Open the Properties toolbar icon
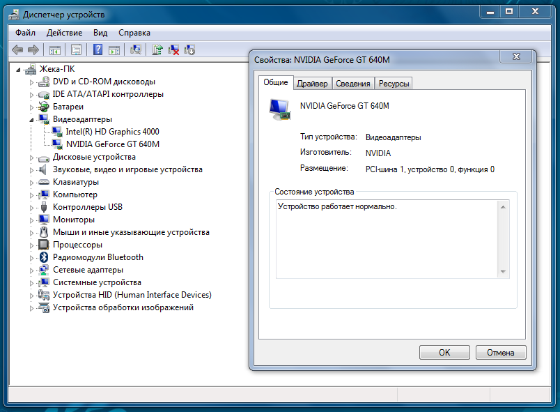 click(x=76, y=49)
